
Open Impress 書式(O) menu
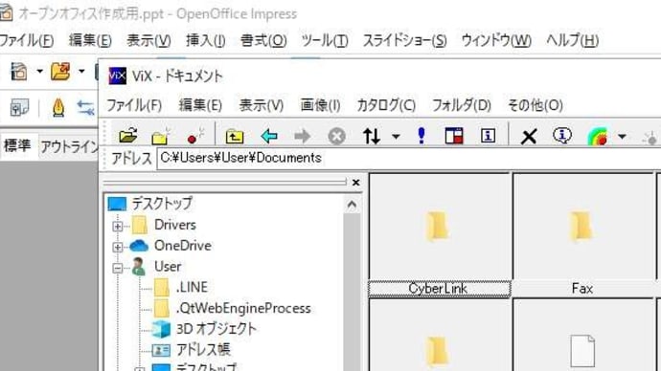pyautogui.click(x=263, y=41)
